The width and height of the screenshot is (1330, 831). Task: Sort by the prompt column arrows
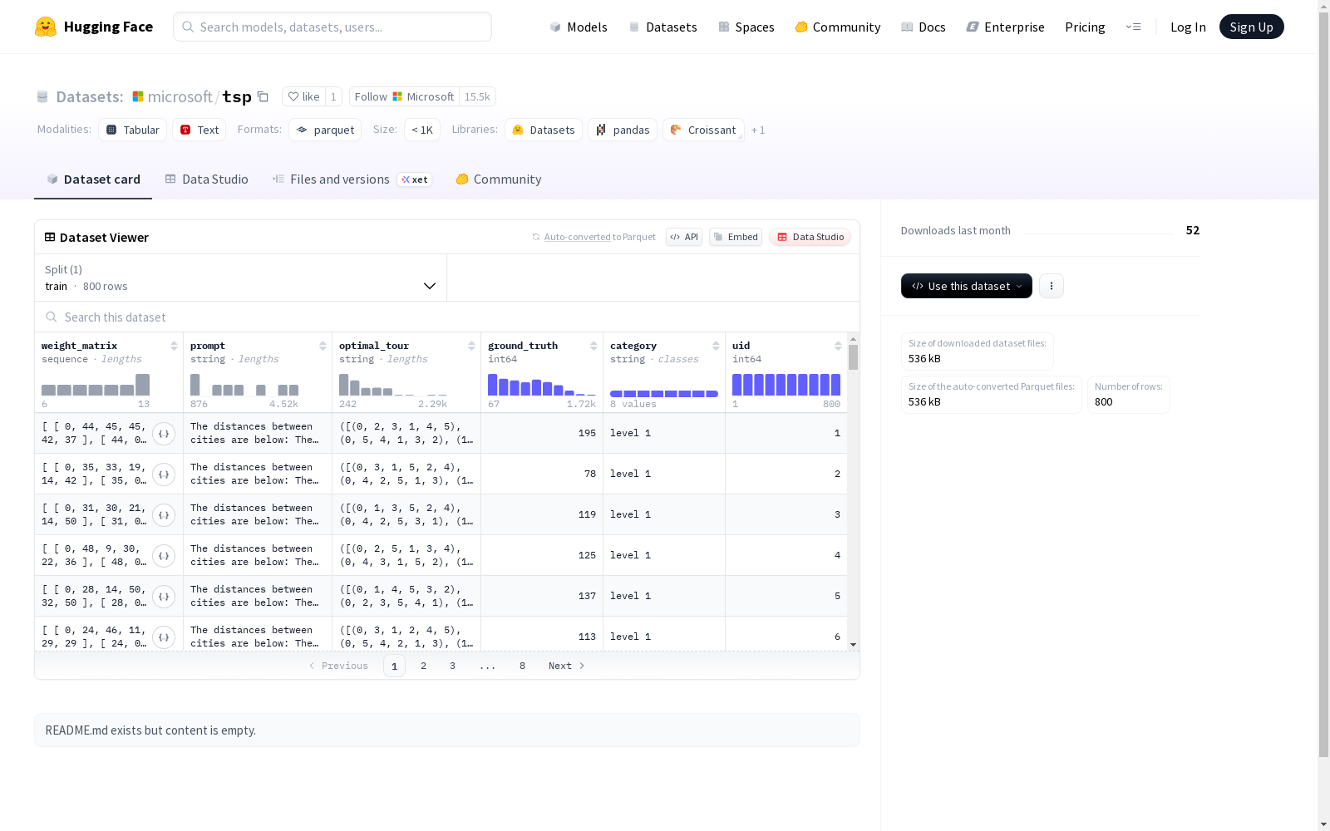[x=323, y=346]
